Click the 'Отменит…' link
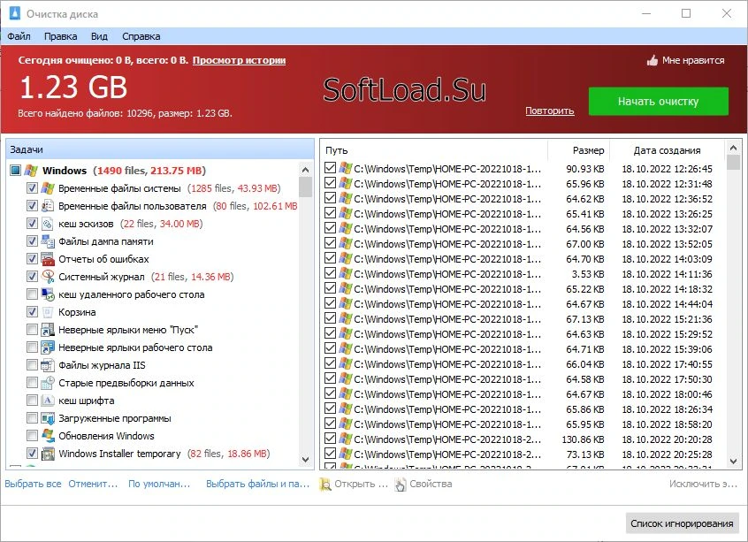The width and height of the screenshot is (748, 542). 93,484
